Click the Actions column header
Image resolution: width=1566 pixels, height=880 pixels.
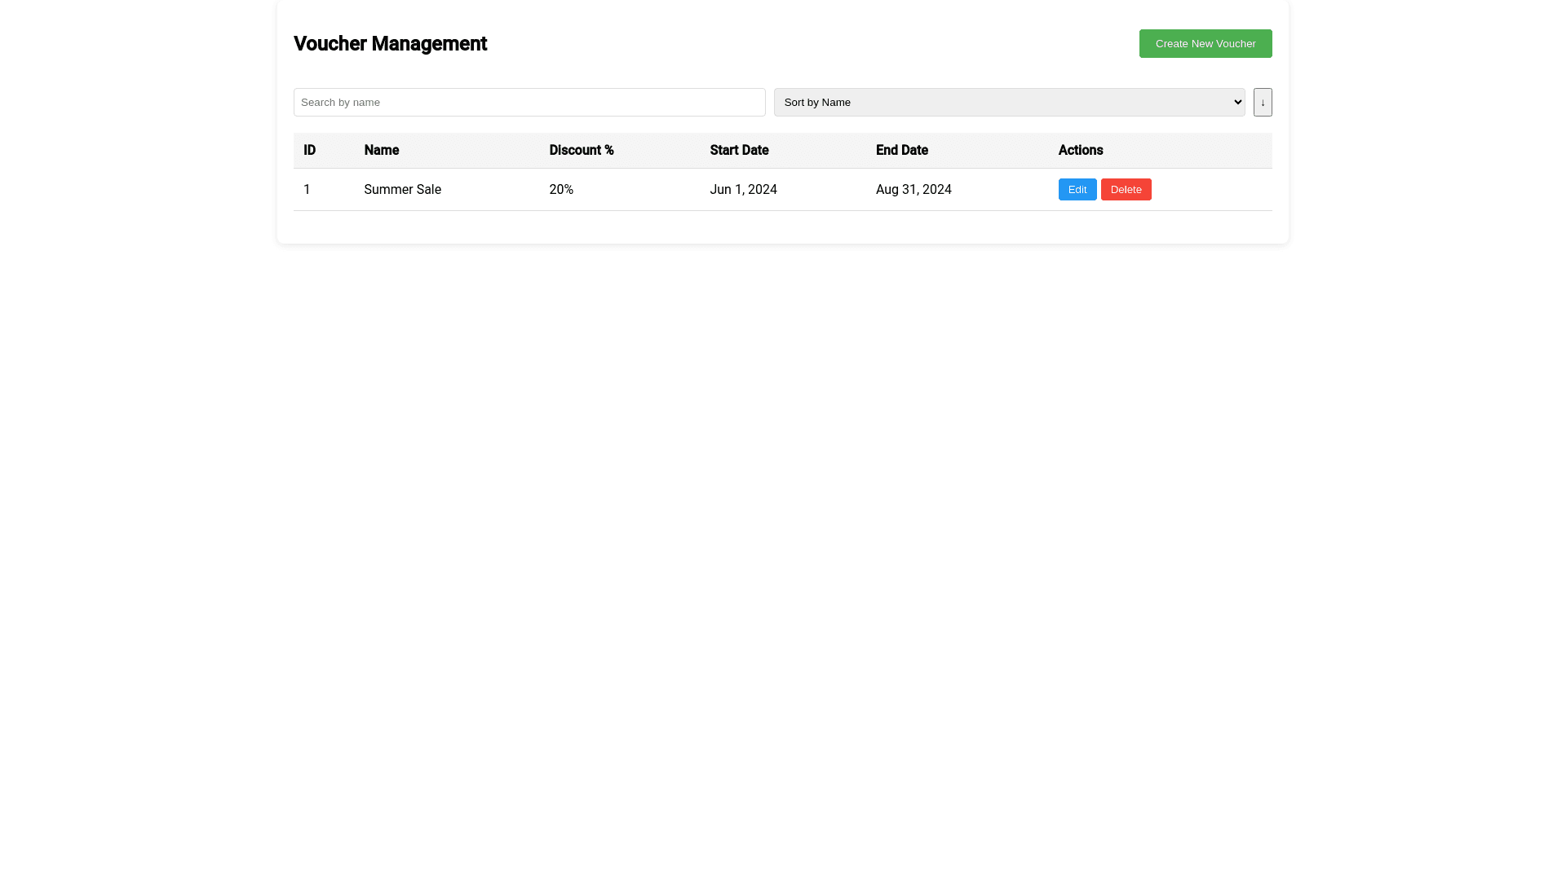coord(1081,150)
